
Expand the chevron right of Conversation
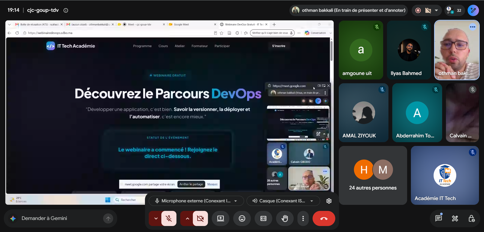(331, 33)
